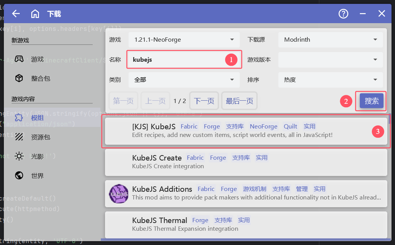This screenshot has width=395, height=245.
Task: Click the 管理 tag on KubeJS Additions
Action: tap(302, 189)
